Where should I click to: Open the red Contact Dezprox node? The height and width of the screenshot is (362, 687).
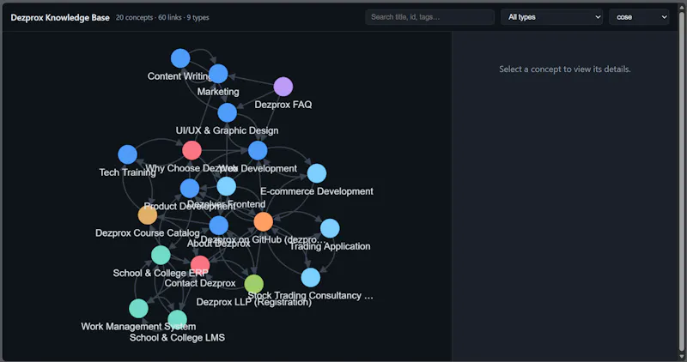(200, 265)
